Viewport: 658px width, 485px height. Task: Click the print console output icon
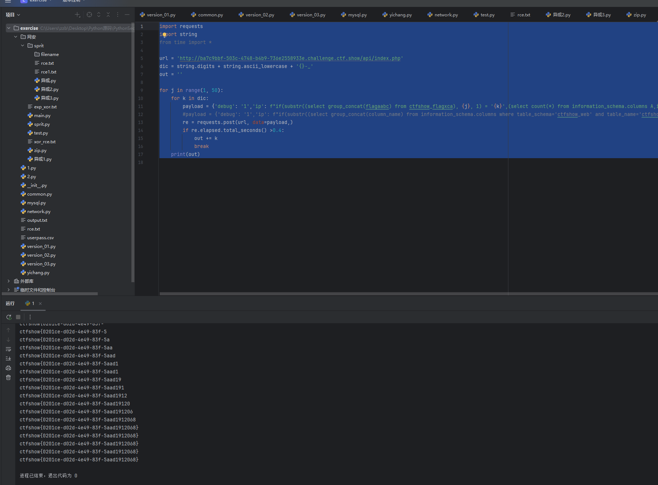(x=8, y=368)
